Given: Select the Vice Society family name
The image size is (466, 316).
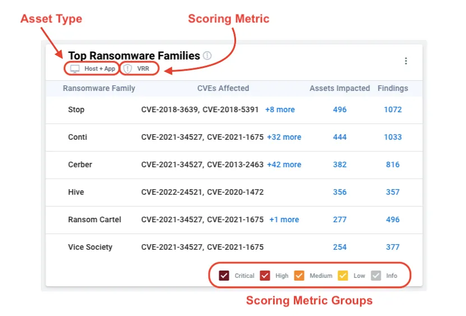Looking at the screenshot, I should [x=90, y=248].
